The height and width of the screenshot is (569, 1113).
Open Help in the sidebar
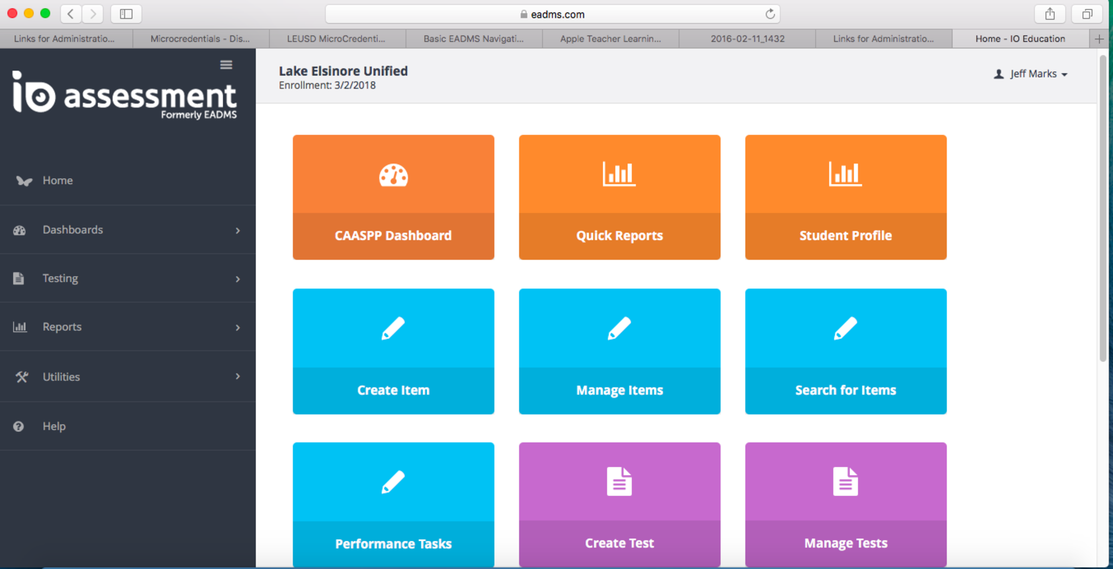tap(54, 426)
